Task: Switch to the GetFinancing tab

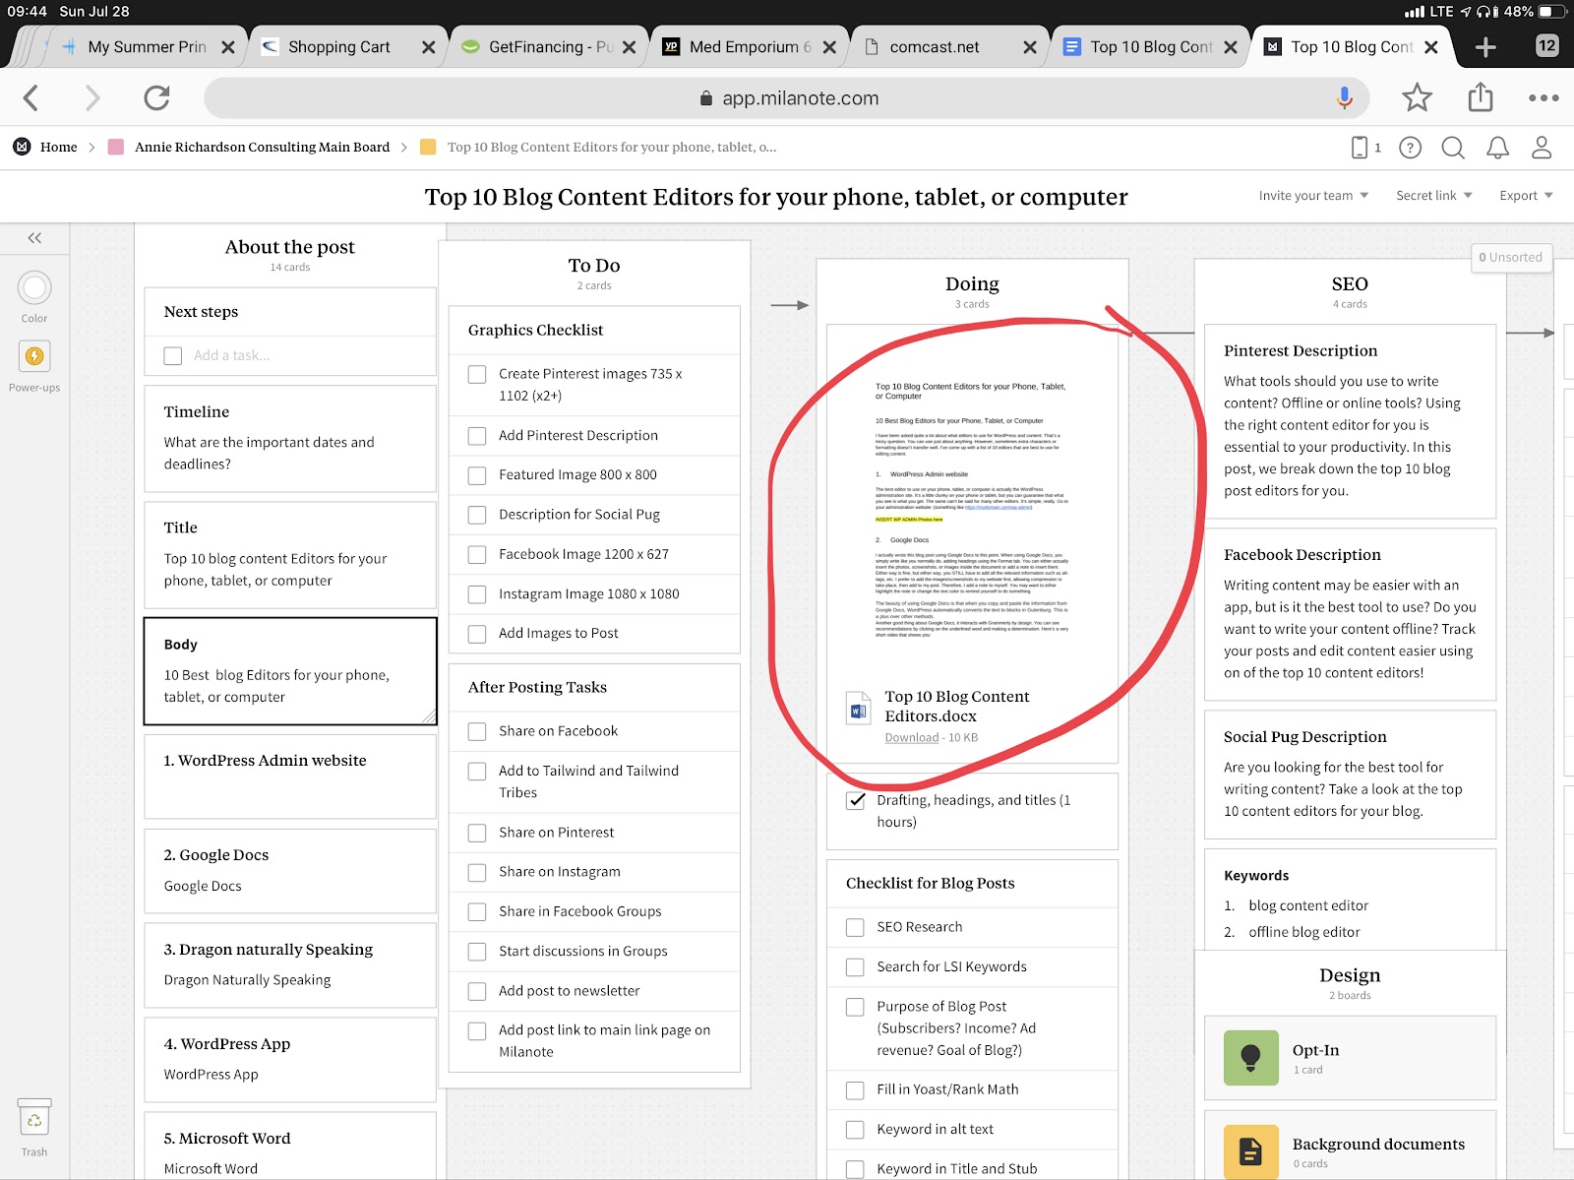Action: coord(545,46)
